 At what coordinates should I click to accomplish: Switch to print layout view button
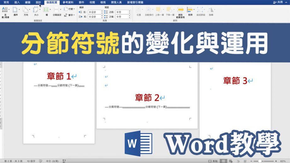click(223, 161)
